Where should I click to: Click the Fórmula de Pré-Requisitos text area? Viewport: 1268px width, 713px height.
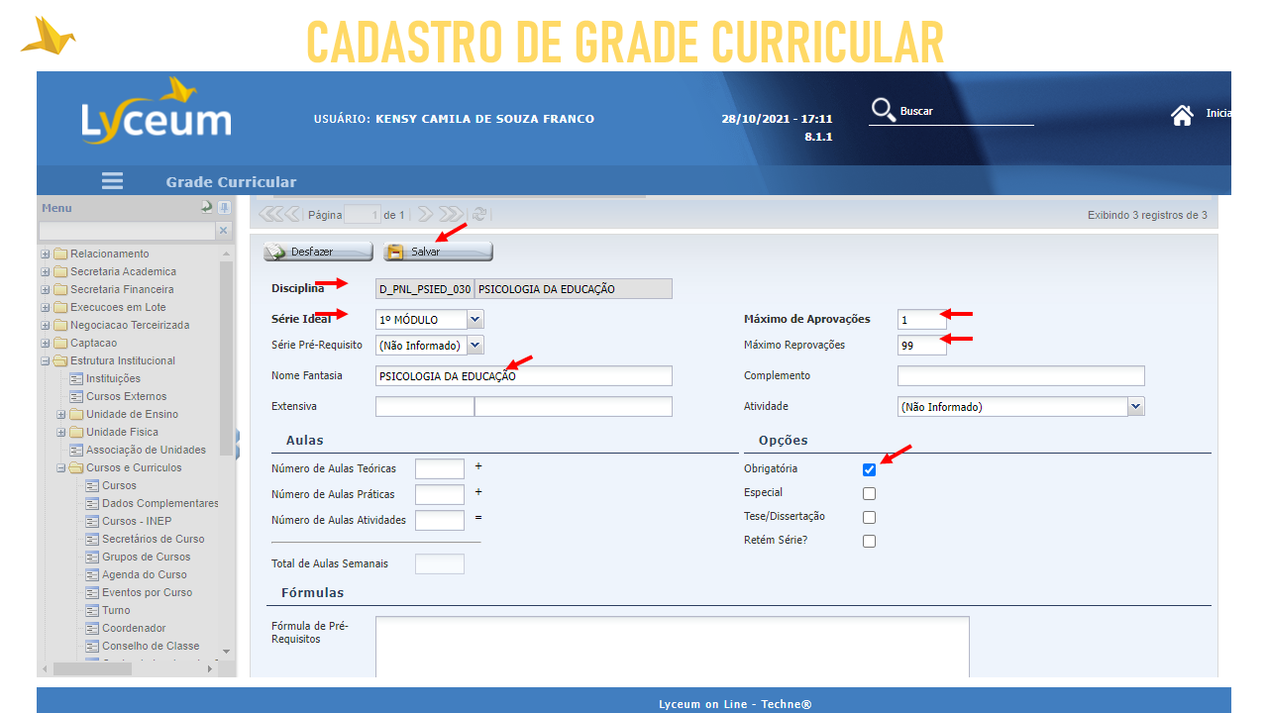[673, 647]
